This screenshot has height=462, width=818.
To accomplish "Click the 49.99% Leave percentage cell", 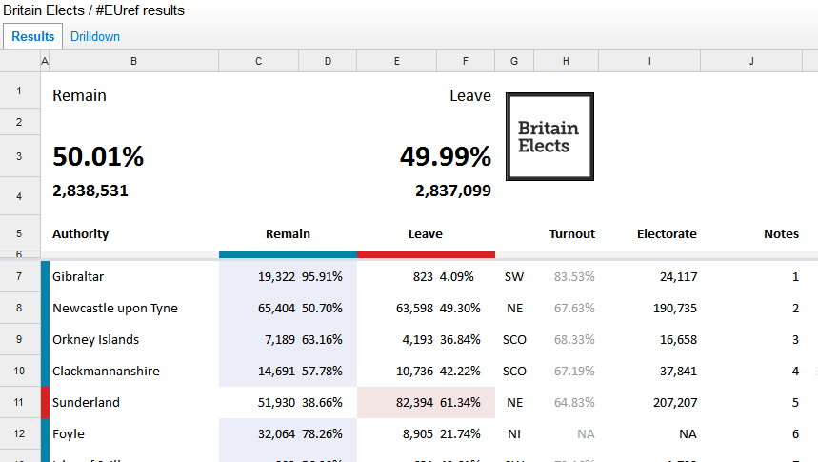I will point(445,156).
